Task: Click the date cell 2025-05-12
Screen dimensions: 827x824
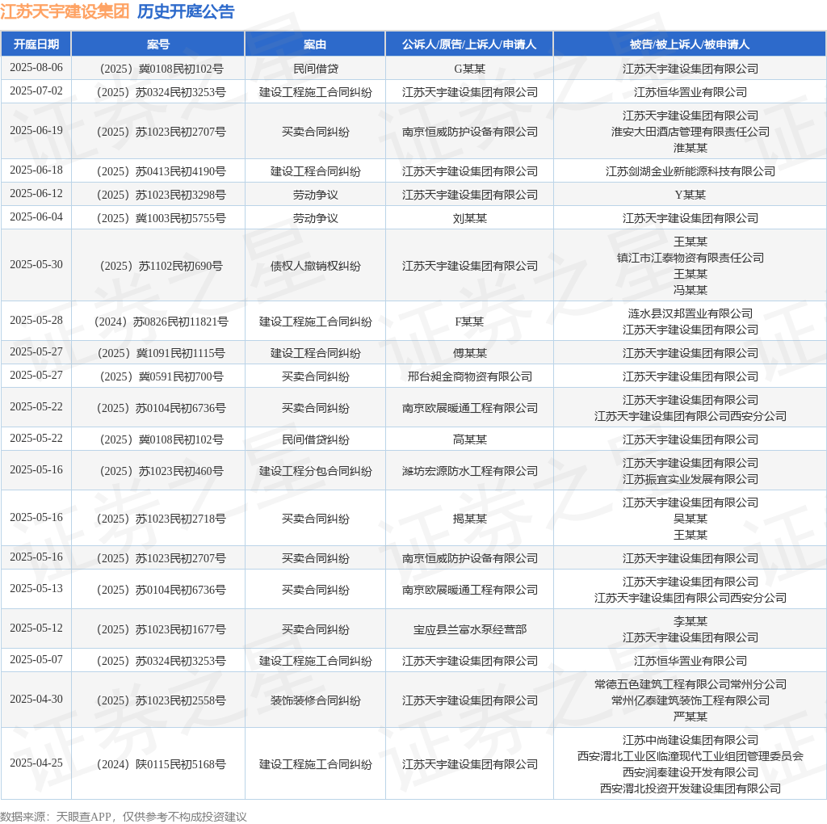Action: 36,629
